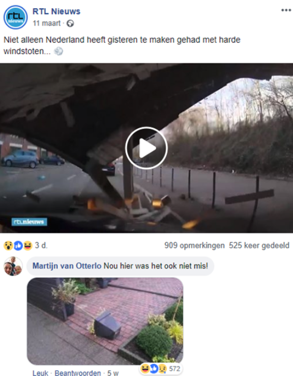Open the RTL Nieuws page name link
The image size is (293, 376).
[56, 11]
